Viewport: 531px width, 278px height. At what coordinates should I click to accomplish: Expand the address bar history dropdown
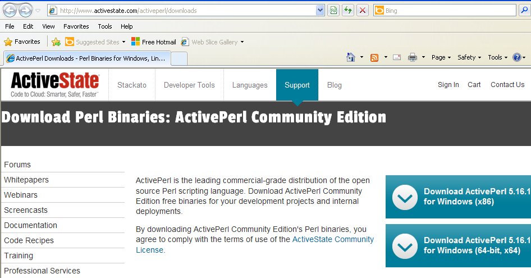(x=320, y=11)
